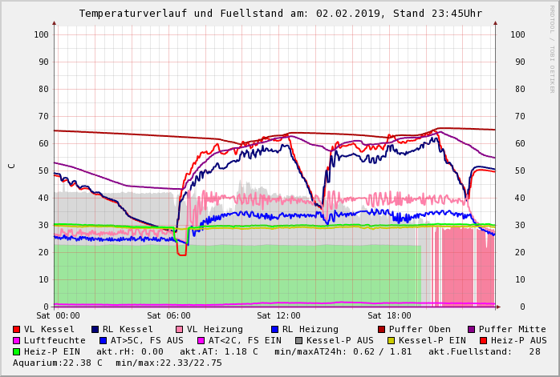560x377 pixels.
Task: Select the pink VL Heizung legend swatch
Action: click(179, 329)
